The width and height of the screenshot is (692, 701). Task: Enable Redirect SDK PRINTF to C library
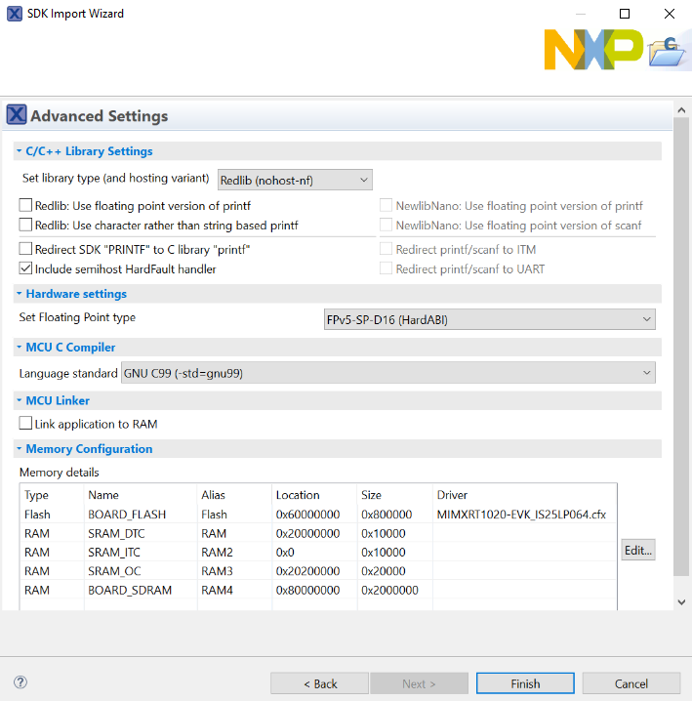coord(26,250)
